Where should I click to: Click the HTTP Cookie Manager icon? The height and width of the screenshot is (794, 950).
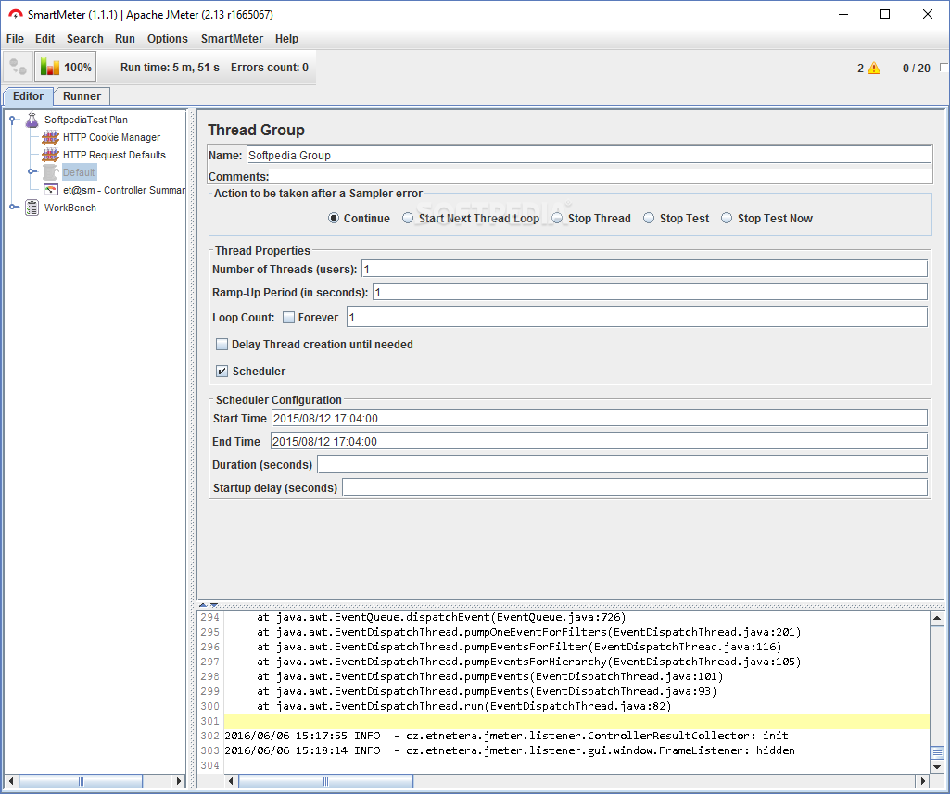51,137
